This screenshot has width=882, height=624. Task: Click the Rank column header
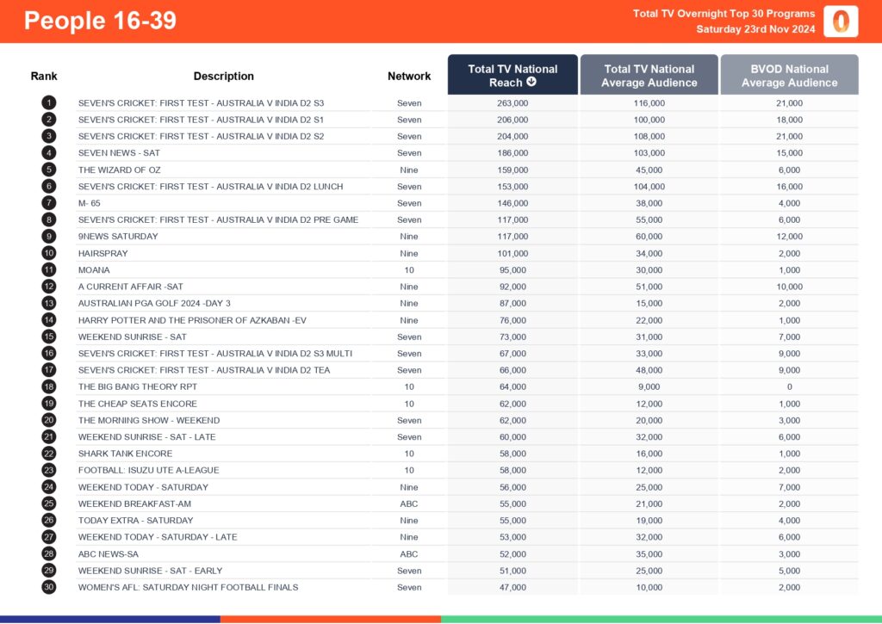click(x=44, y=76)
